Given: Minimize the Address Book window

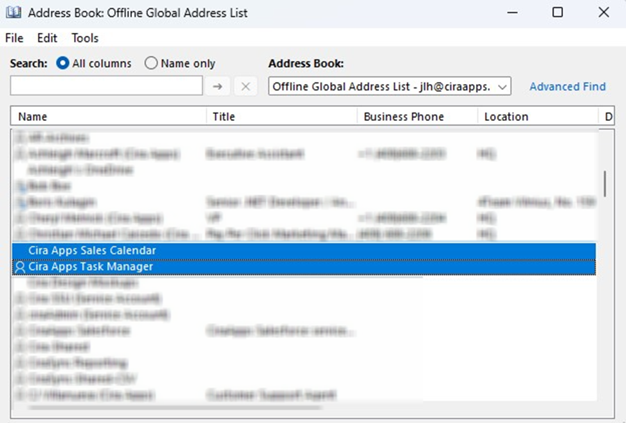Looking at the screenshot, I should [513, 12].
